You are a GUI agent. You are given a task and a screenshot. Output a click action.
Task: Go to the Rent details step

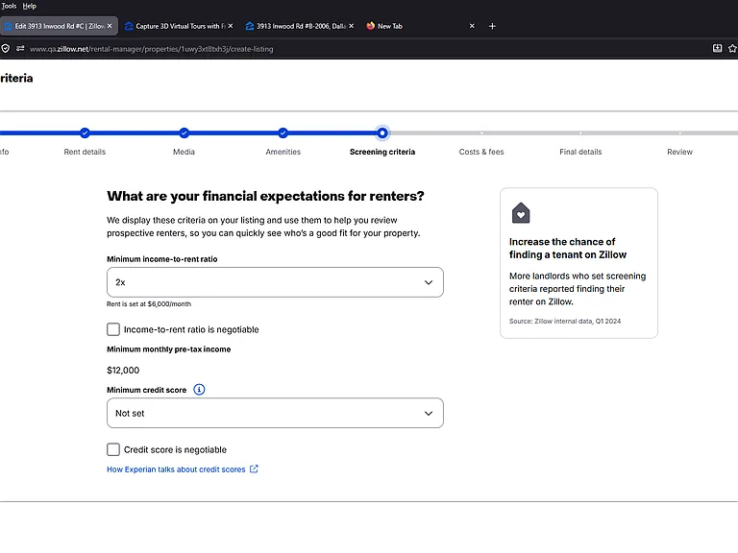point(85,152)
